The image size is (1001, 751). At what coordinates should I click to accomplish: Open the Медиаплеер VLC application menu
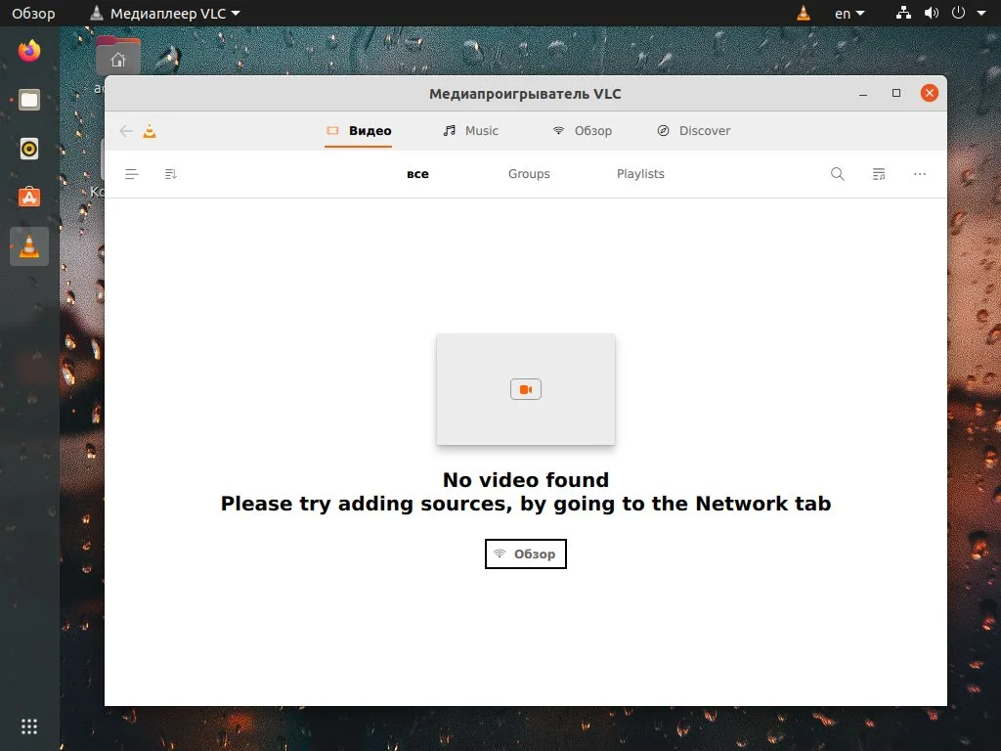[164, 13]
